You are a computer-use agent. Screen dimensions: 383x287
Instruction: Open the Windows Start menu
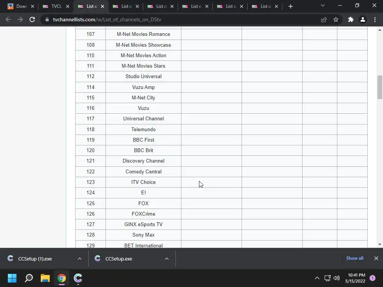[12, 278]
